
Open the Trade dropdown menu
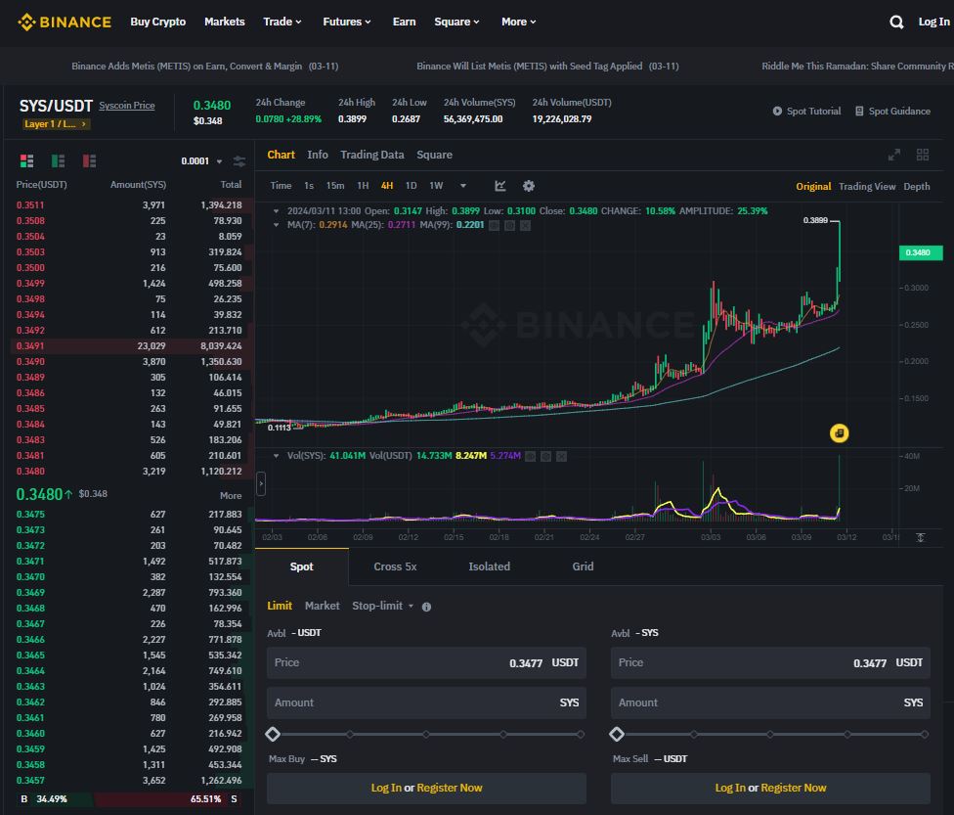tap(282, 22)
